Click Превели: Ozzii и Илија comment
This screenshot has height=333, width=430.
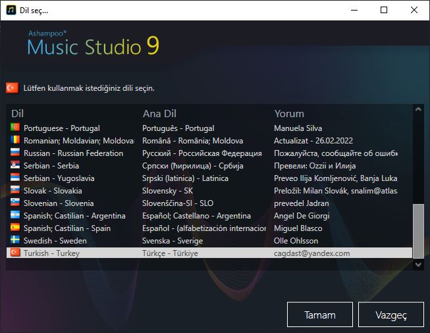pos(315,166)
